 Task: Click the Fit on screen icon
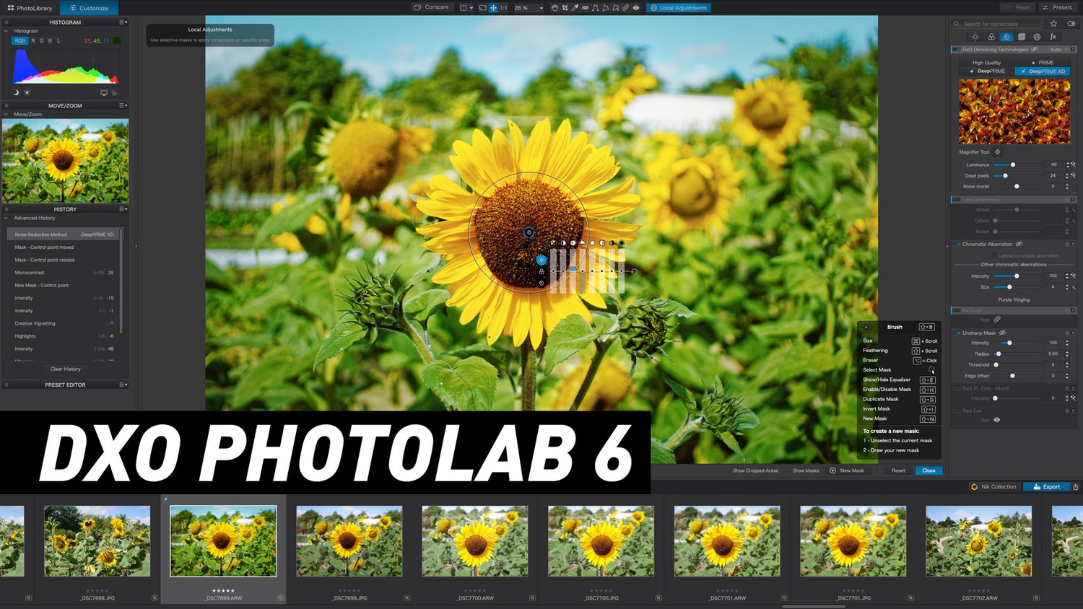click(x=483, y=8)
